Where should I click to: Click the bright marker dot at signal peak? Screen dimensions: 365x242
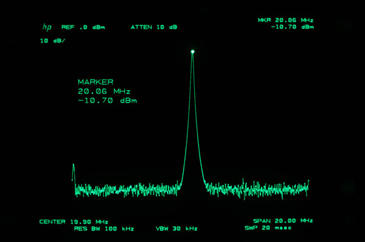coord(192,52)
